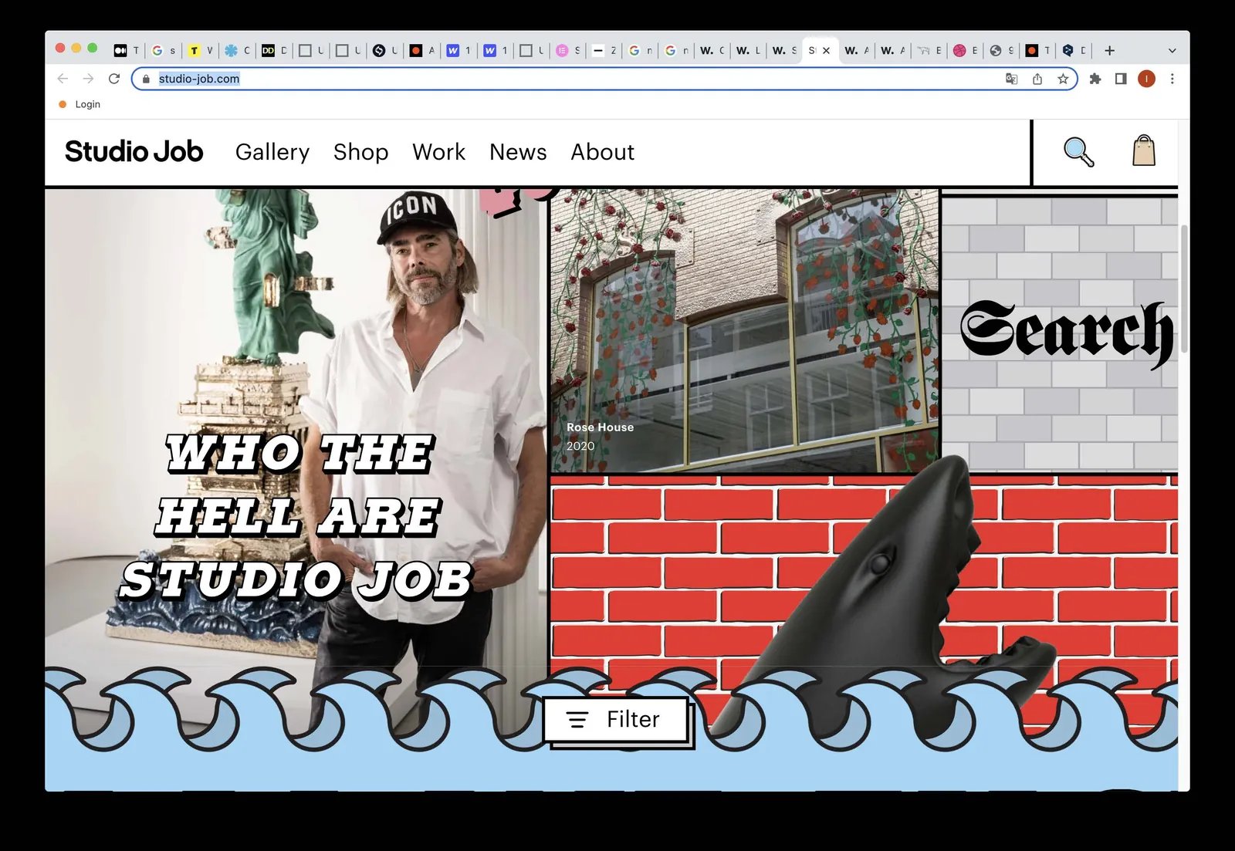The height and width of the screenshot is (851, 1235).
Task: Open the Google Translate icon in address bar
Action: pyautogui.click(x=1011, y=79)
